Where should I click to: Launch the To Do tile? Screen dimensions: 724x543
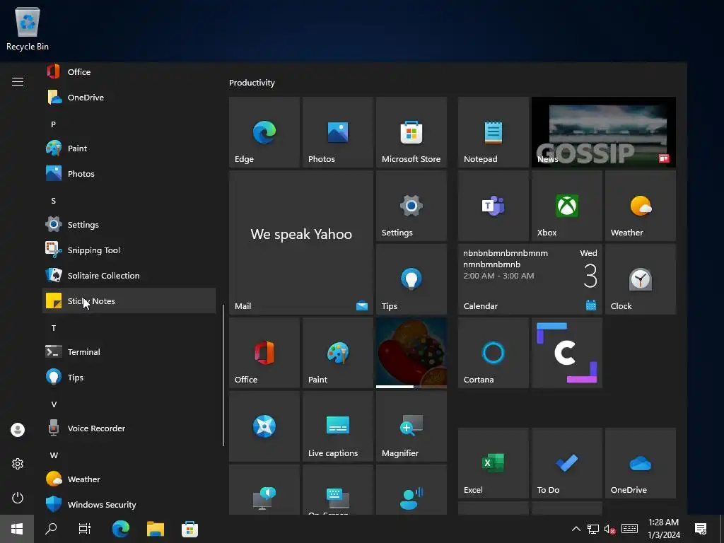pyautogui.click(x=567, y=463)
